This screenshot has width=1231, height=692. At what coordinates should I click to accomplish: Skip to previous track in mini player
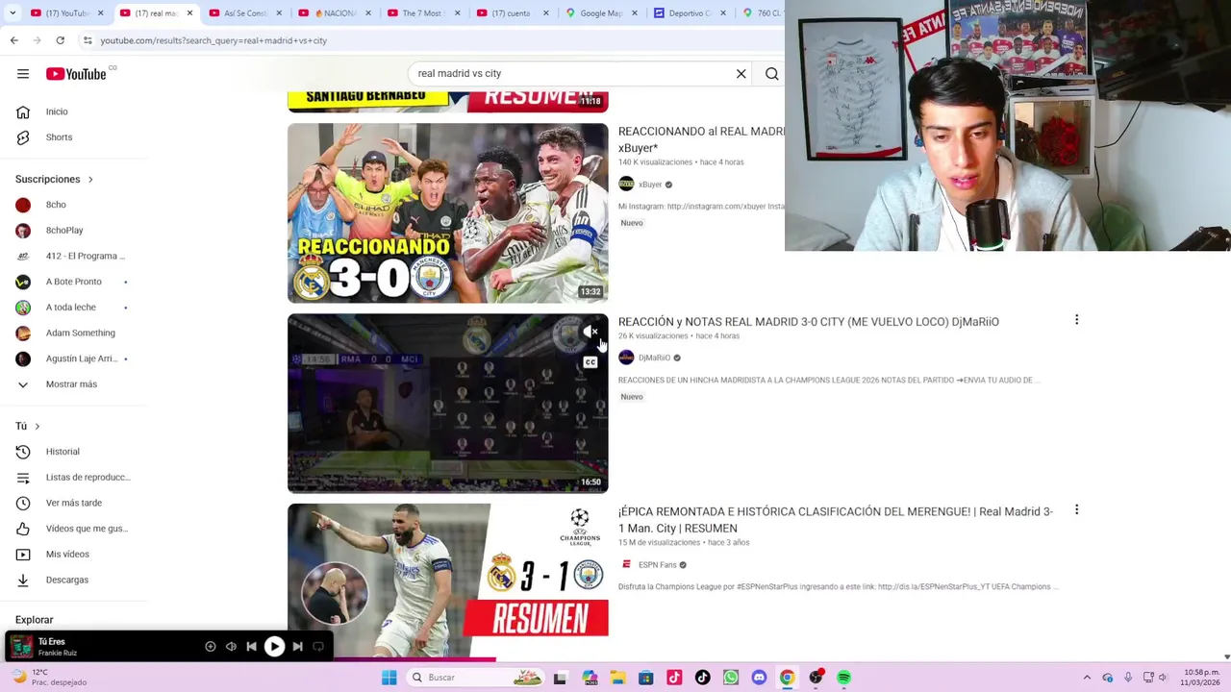pos(251,647)
